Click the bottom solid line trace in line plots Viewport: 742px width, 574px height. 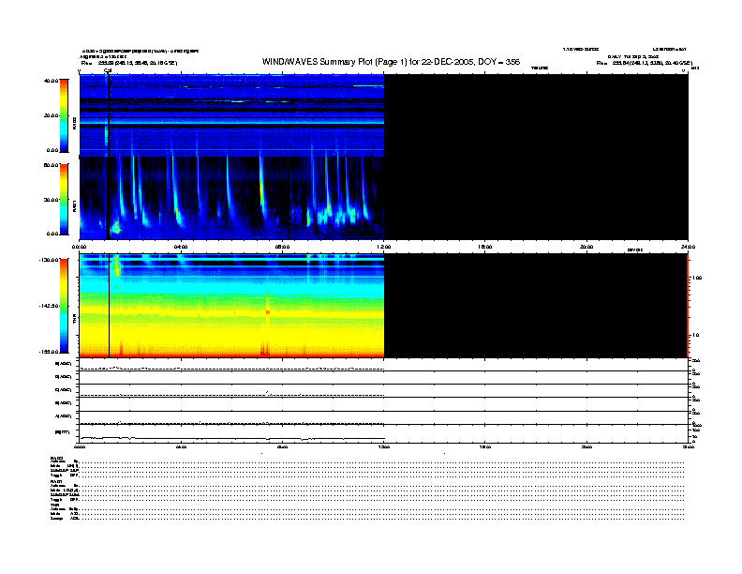point(232,438)
